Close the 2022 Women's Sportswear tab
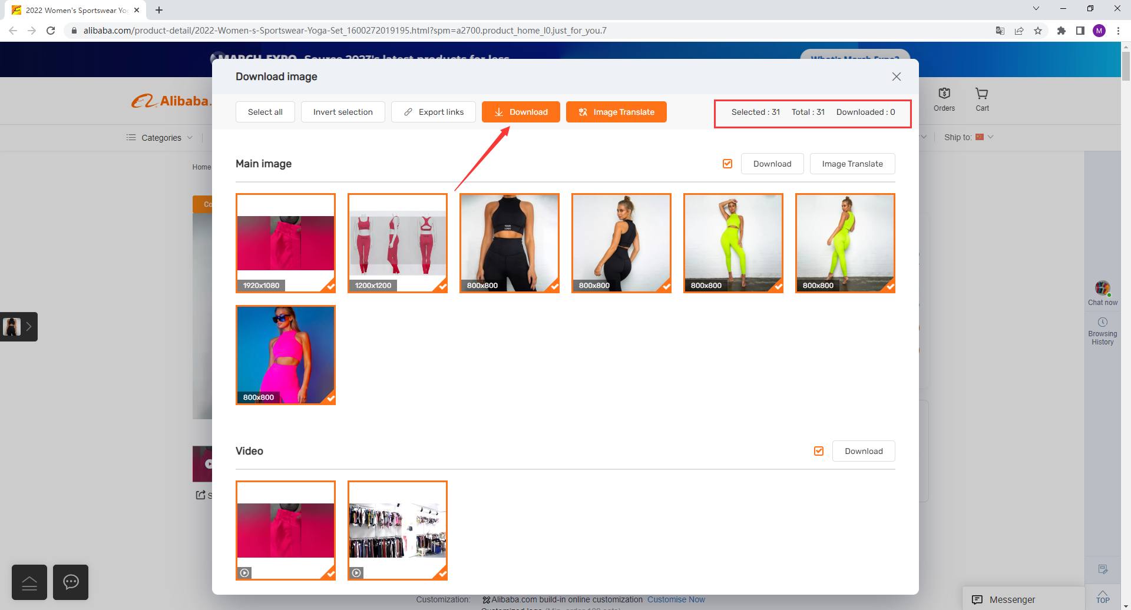 click(137, 10)
